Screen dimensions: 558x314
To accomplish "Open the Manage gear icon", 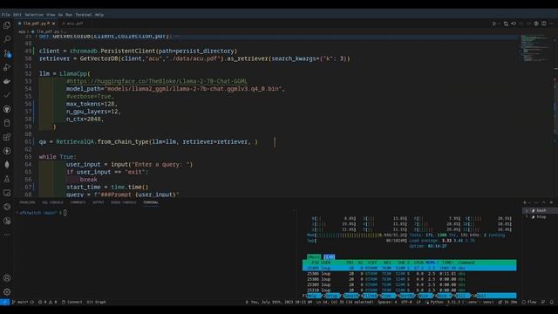I will pos(7,292).
